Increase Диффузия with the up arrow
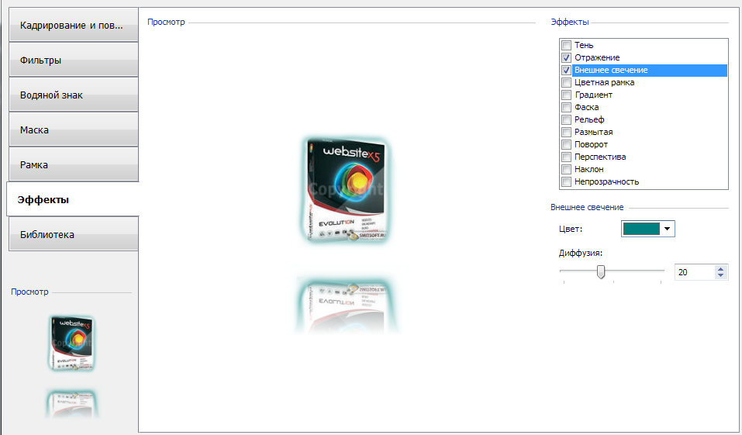Viewport: 742px width, 435px height. point(720,269)
